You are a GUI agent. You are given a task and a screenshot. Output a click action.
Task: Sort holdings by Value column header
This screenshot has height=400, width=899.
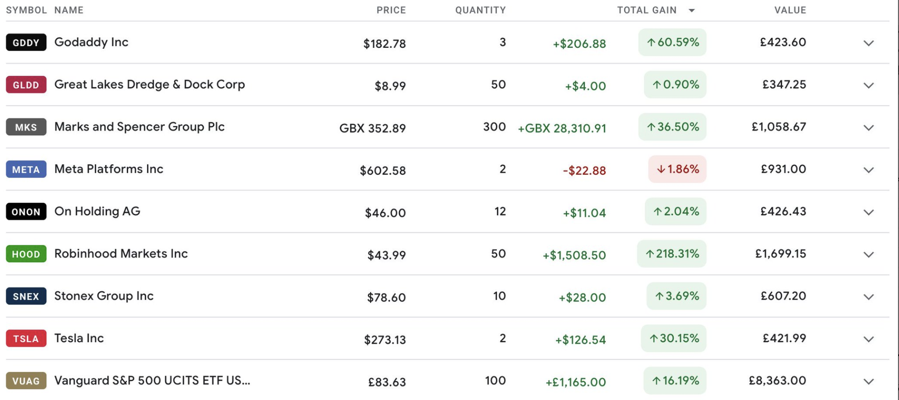pyautogui.click(x=790, y=10)
